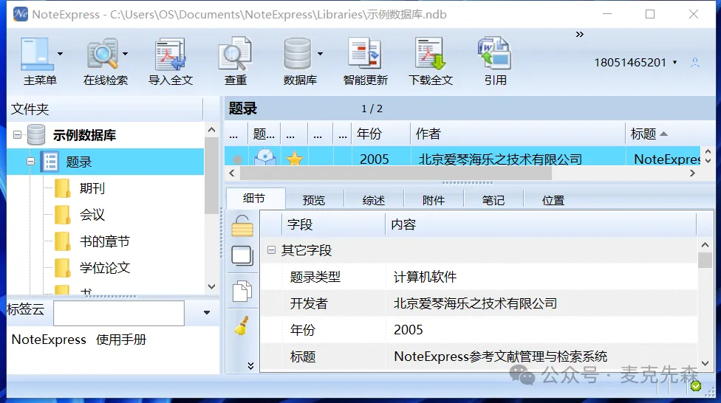
Task: Run 查重 duplicate check tool
Action: point(235,54)
